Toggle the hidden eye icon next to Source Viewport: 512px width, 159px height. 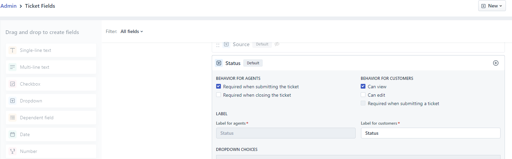tap(277, 44)
